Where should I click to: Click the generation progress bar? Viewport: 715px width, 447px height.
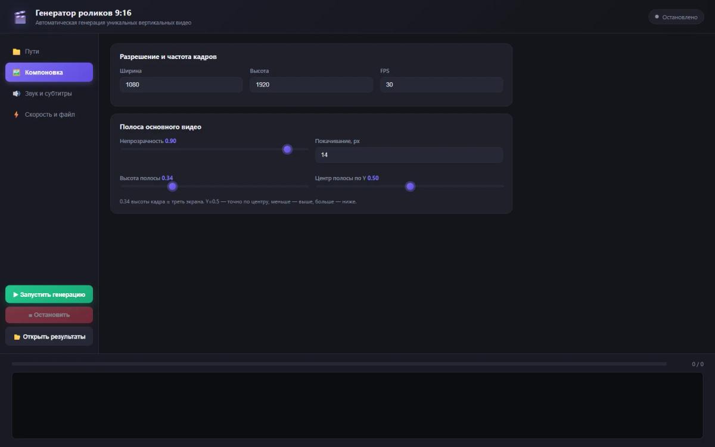click(339, 364)
